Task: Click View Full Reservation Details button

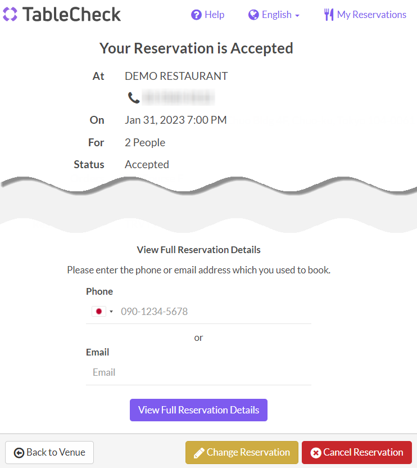Action: [x=198, y=410]
